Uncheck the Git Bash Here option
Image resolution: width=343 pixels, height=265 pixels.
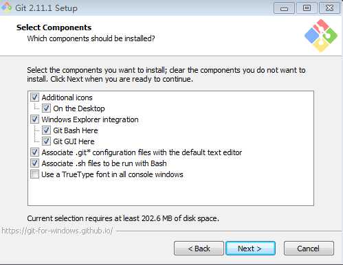(46, 130)
